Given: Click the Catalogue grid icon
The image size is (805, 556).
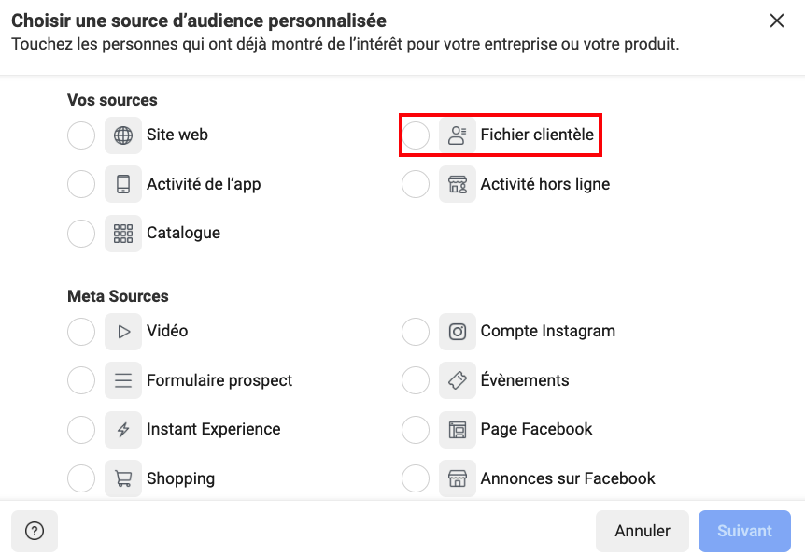Looking at the screenshot, I should click(123, 234).
